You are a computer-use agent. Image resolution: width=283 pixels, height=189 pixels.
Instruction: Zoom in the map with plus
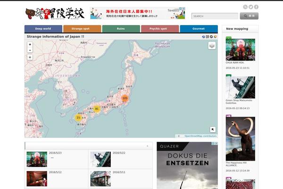point(30,44)
